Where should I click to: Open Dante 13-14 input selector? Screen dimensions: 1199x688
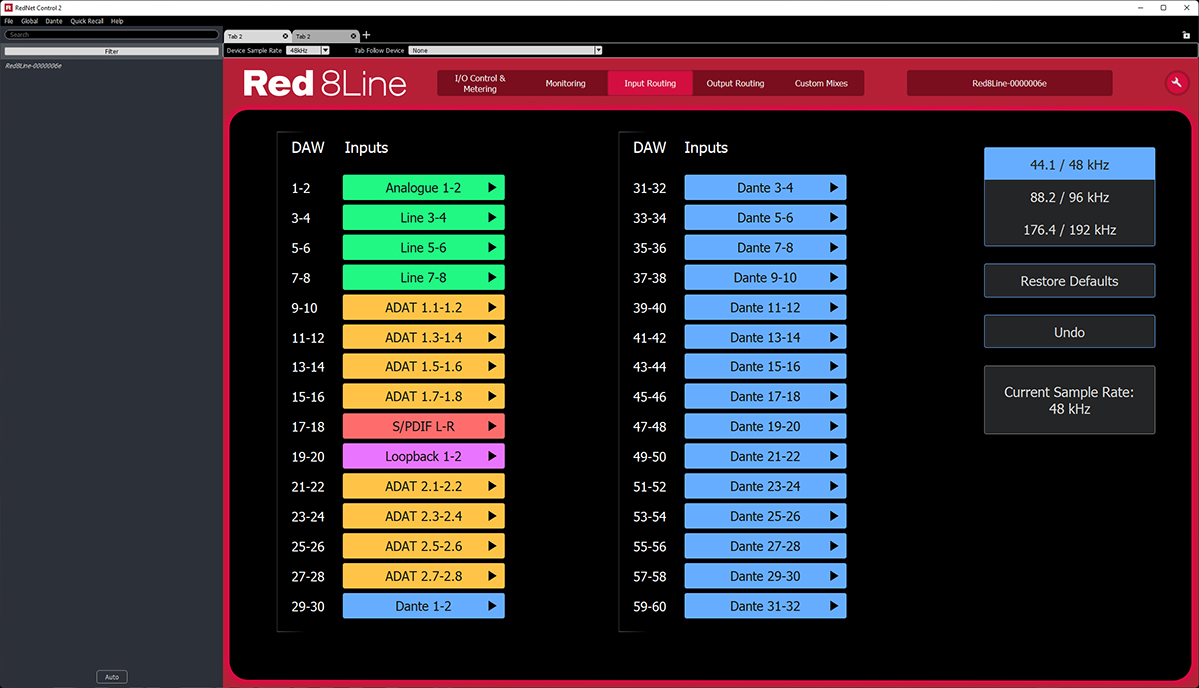pyautogui.click(x=765, y=338)
